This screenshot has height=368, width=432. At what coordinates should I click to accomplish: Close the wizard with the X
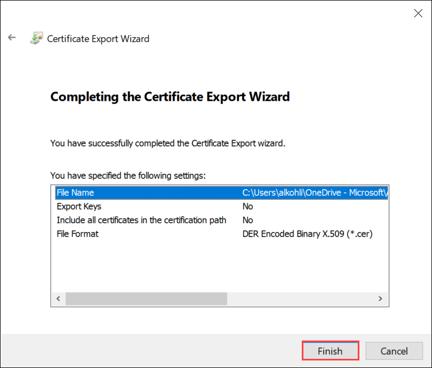pyautogui.click(x=418, y=13)
